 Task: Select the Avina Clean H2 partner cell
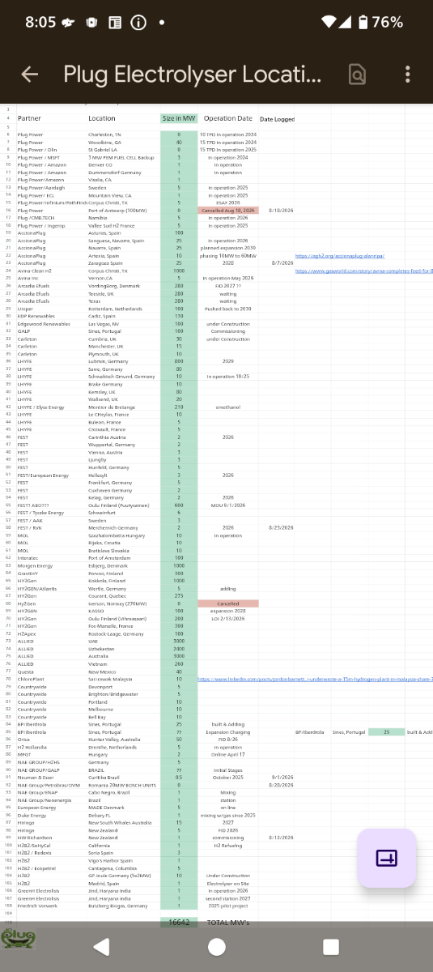coord(34,271)
